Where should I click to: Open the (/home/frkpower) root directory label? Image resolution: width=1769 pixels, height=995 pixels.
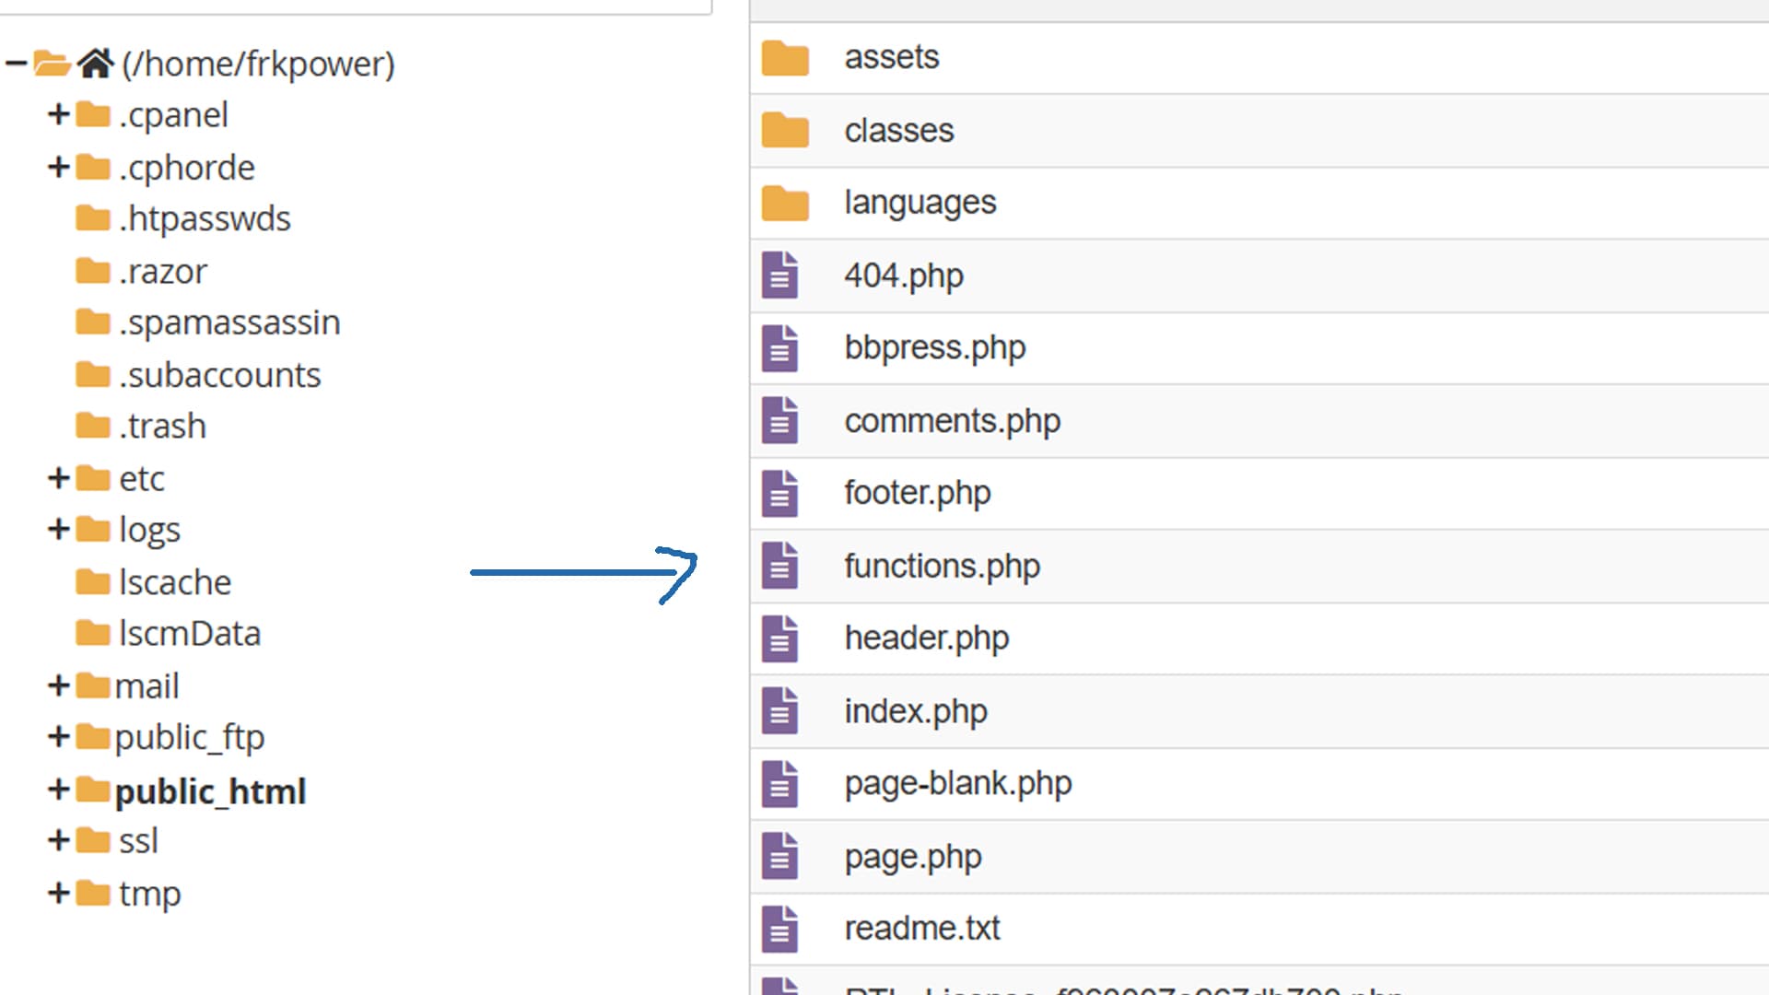(258, 64)
